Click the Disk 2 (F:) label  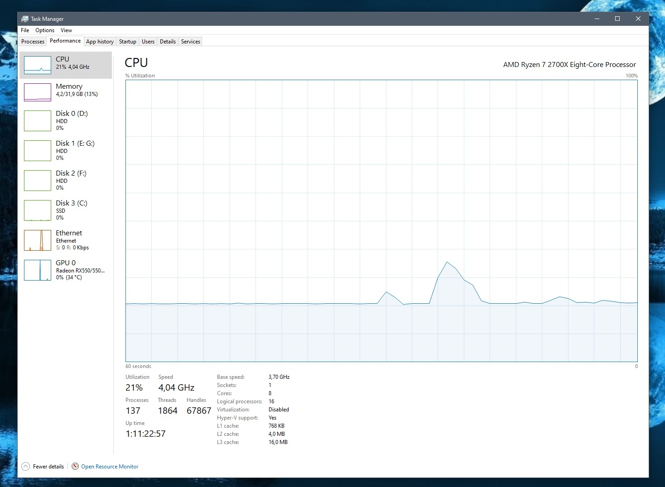tap(71, 173)
